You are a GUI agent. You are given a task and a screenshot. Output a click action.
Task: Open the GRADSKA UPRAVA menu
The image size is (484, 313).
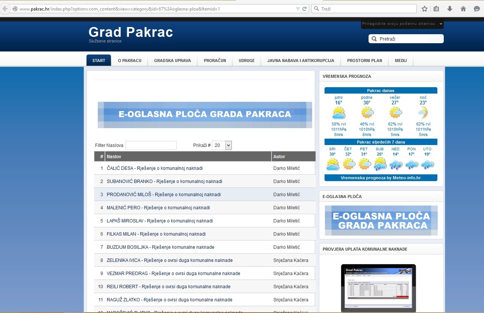coord(172,60)
